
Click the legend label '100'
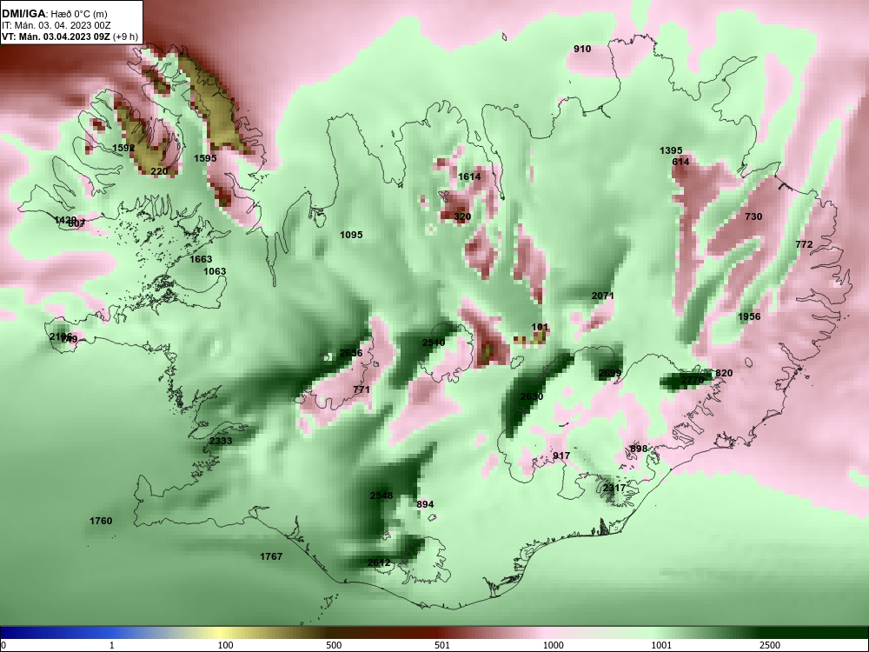pos(225,645)
